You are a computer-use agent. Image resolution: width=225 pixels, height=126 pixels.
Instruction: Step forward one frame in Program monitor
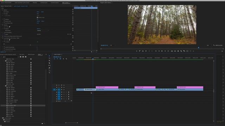pos(165,51)
